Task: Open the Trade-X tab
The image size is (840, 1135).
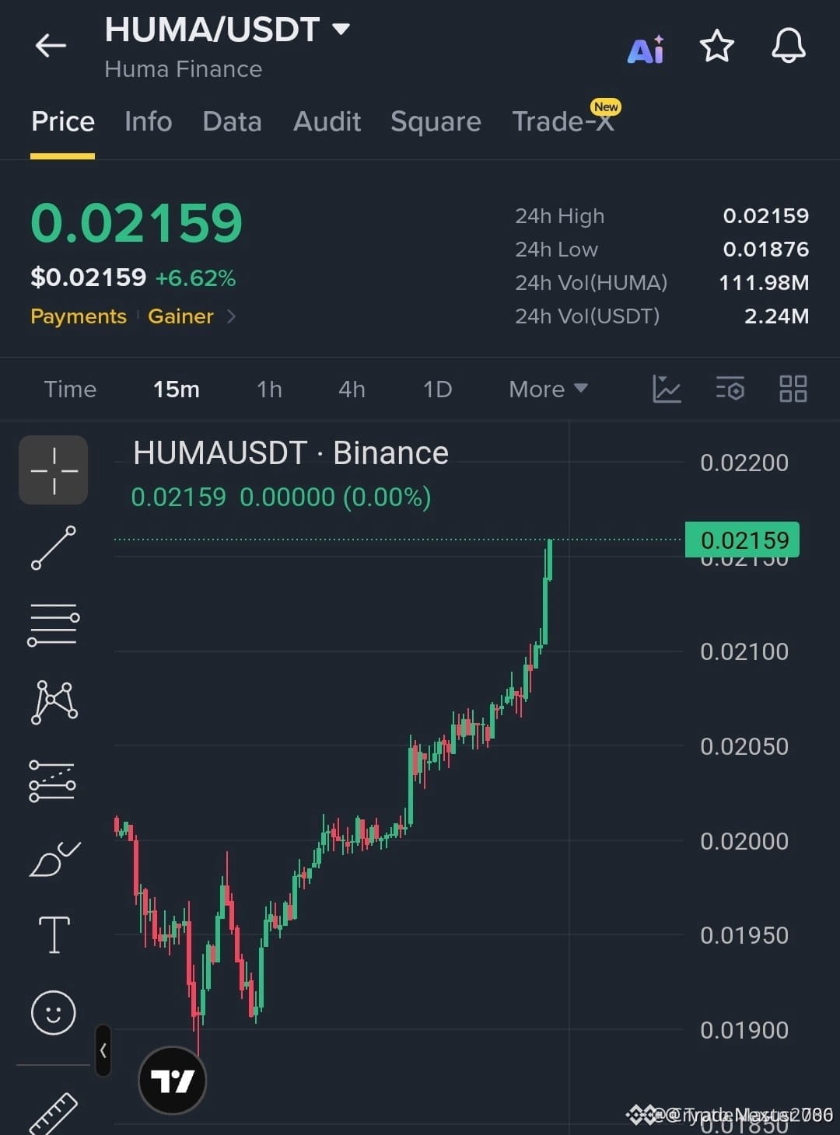Action: click(x=563, y=120)
